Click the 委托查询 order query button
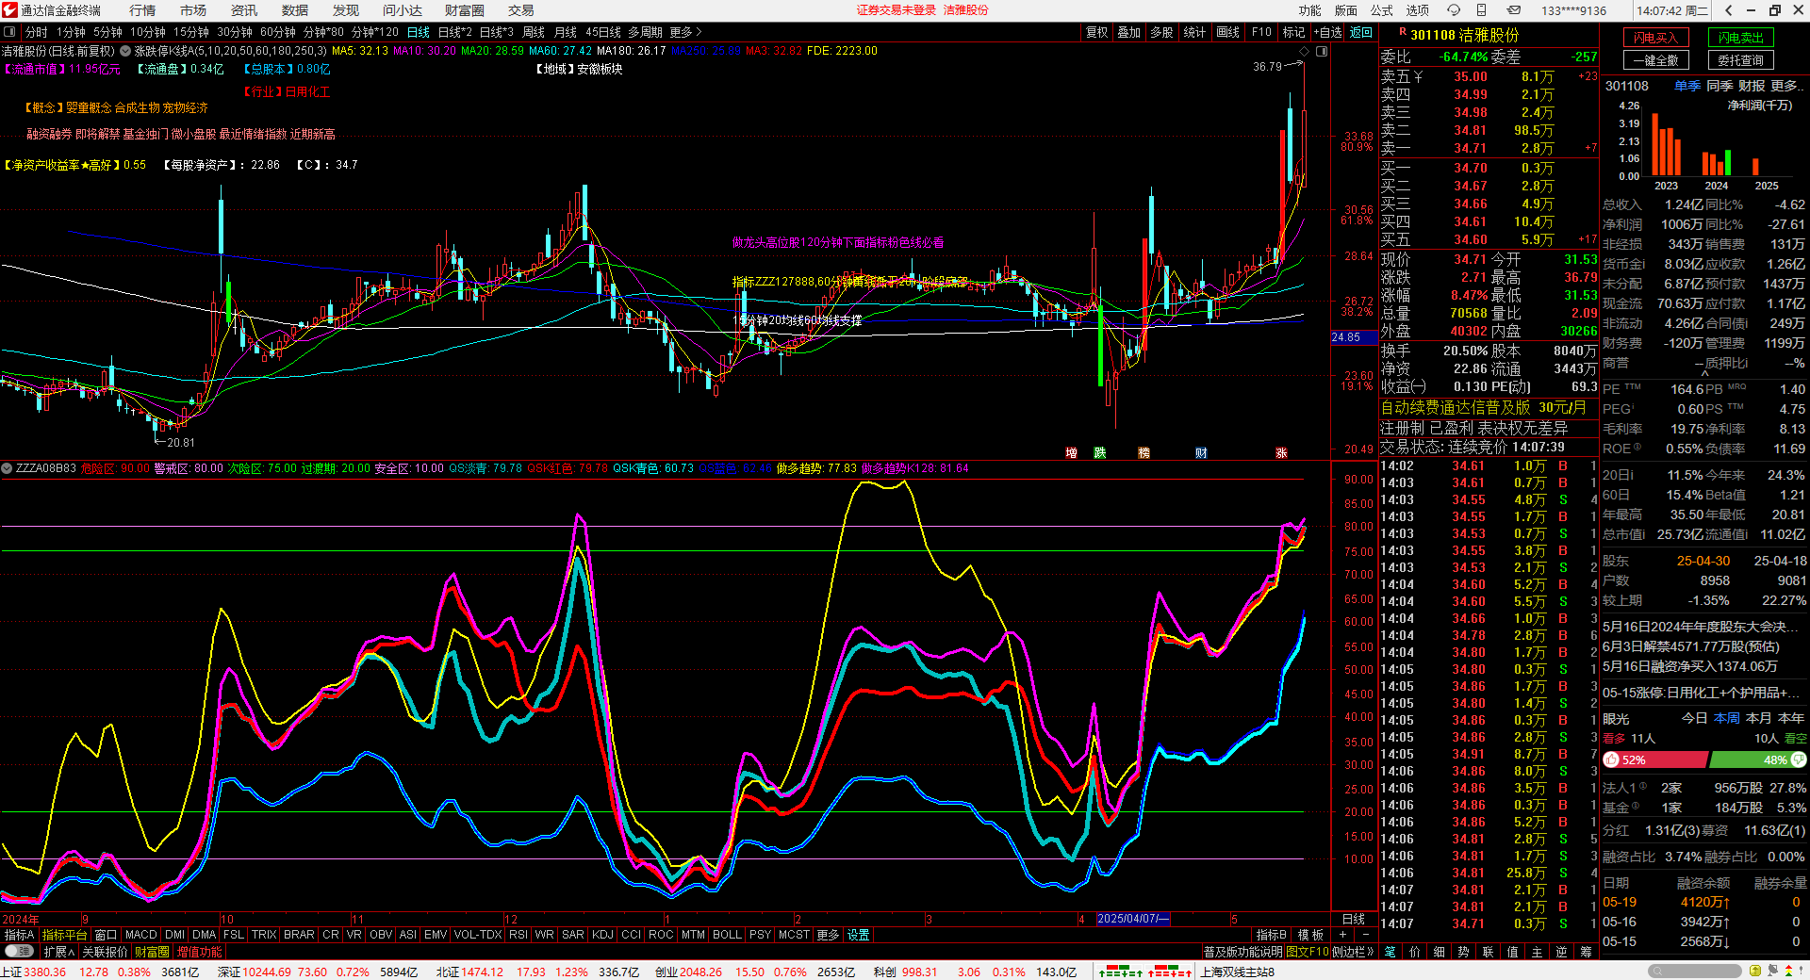Image resolution: width=1810 pixels, height=980 pixels. 1740,60
